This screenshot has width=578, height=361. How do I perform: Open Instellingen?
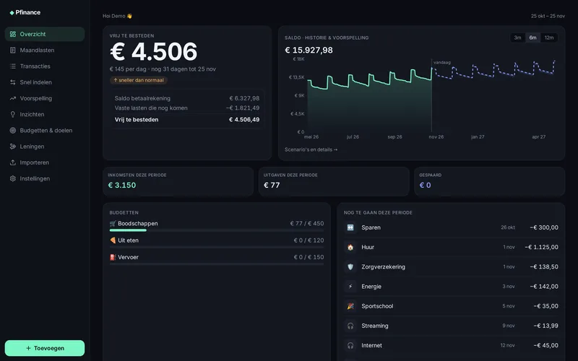[45, 178]
